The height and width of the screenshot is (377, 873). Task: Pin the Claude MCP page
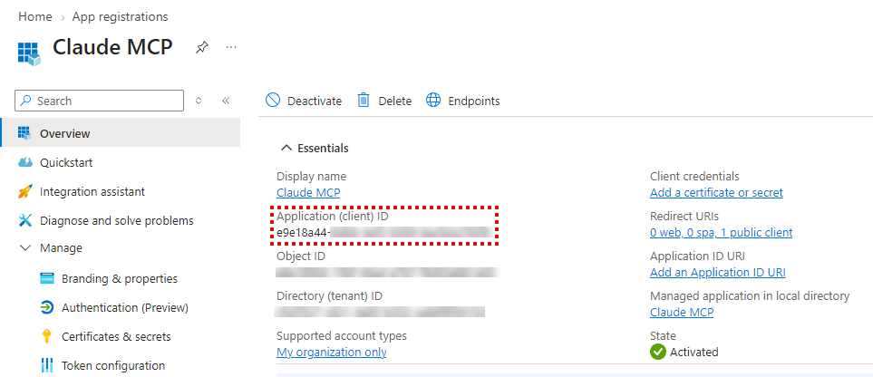click(201, 48)
